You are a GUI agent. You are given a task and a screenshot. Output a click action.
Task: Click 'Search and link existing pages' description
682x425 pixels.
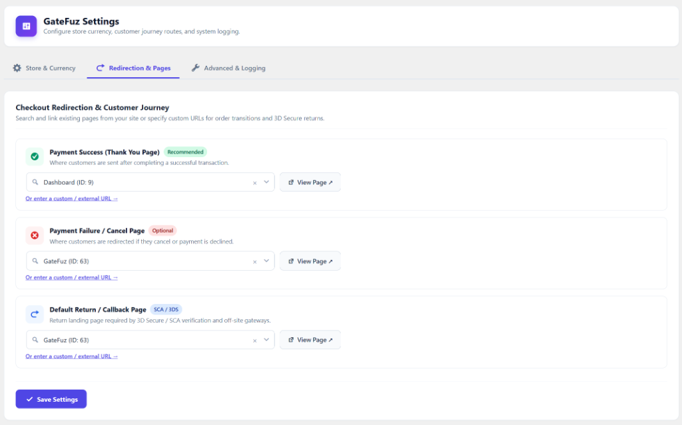[x=170, y=118]
